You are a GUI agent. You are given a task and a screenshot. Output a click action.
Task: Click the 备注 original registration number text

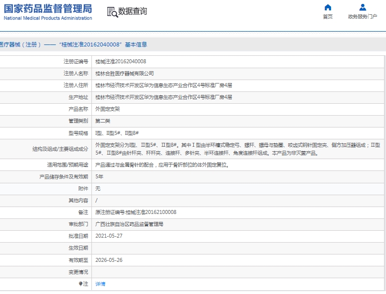135,212
